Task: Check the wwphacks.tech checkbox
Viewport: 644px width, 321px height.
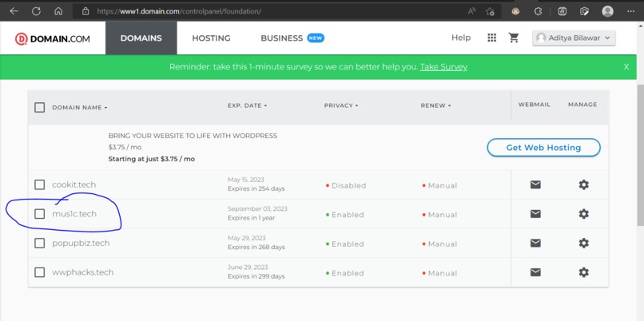Action: (39, 272)
